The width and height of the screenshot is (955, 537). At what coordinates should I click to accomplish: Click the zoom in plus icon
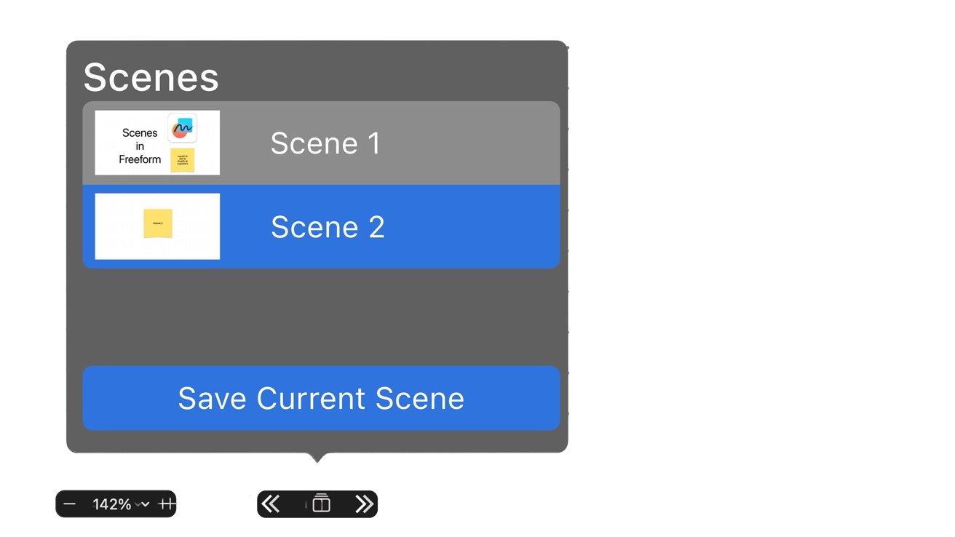click(x=167, y=504)
